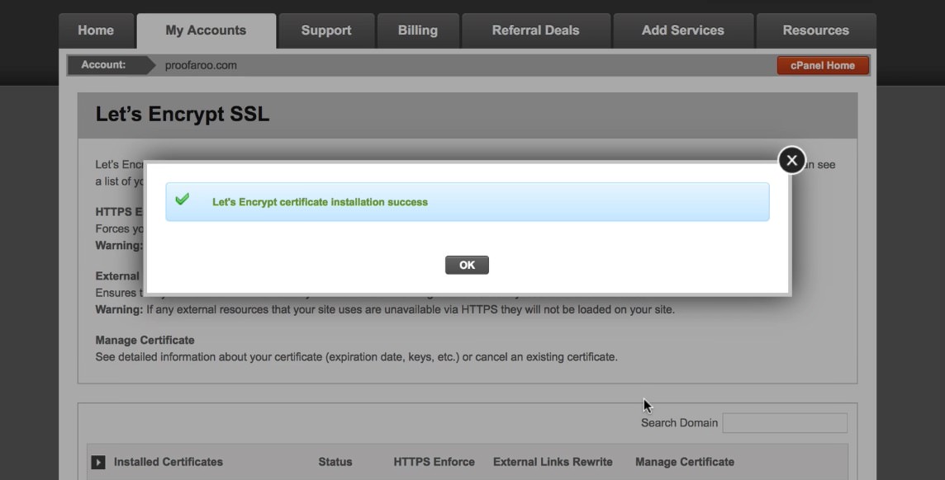Click the Manage Certificate column header
Screen dimensions: 945x480
(685, 462)
